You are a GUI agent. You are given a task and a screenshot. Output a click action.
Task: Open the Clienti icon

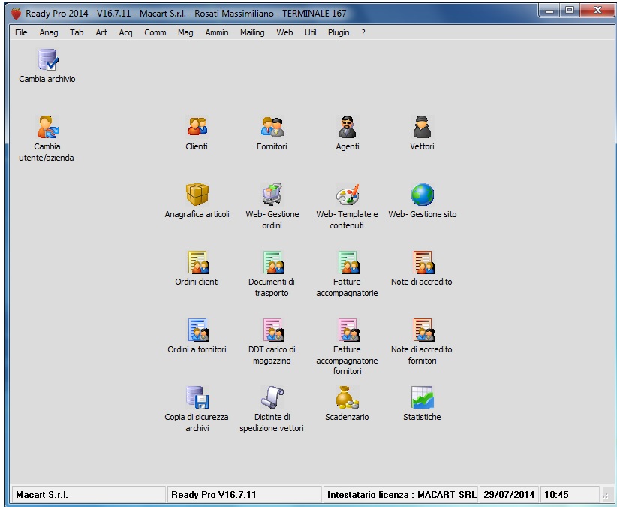tap(197, 128)
